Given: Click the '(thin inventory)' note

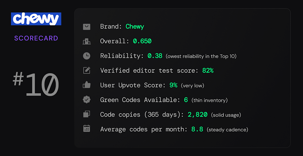Looking at the screenshot, I should pyautogui.click(x=210, y=100).
